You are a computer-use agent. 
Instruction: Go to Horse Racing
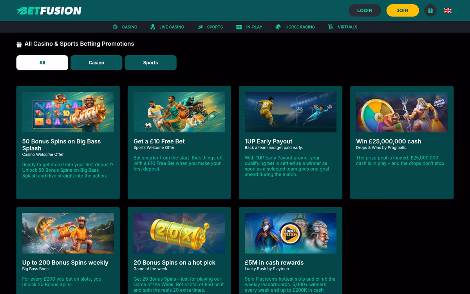click(300, 27)
